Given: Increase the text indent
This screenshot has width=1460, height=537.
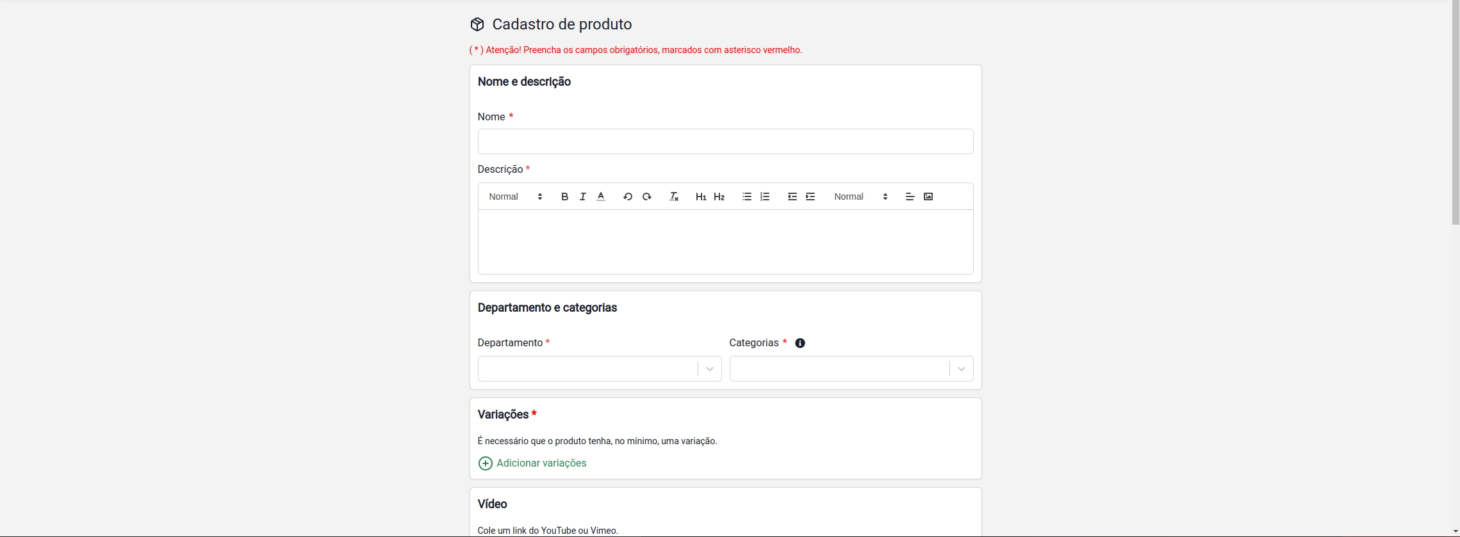Looking at the screenshot, I should point(810,196).
